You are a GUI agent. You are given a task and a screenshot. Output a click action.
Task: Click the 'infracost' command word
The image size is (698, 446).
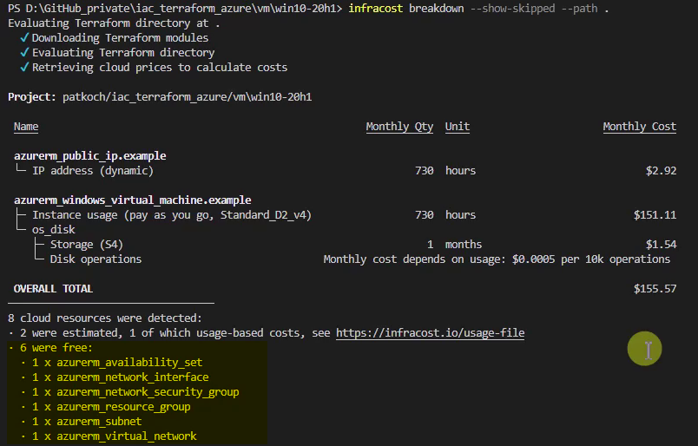[376, 9]
